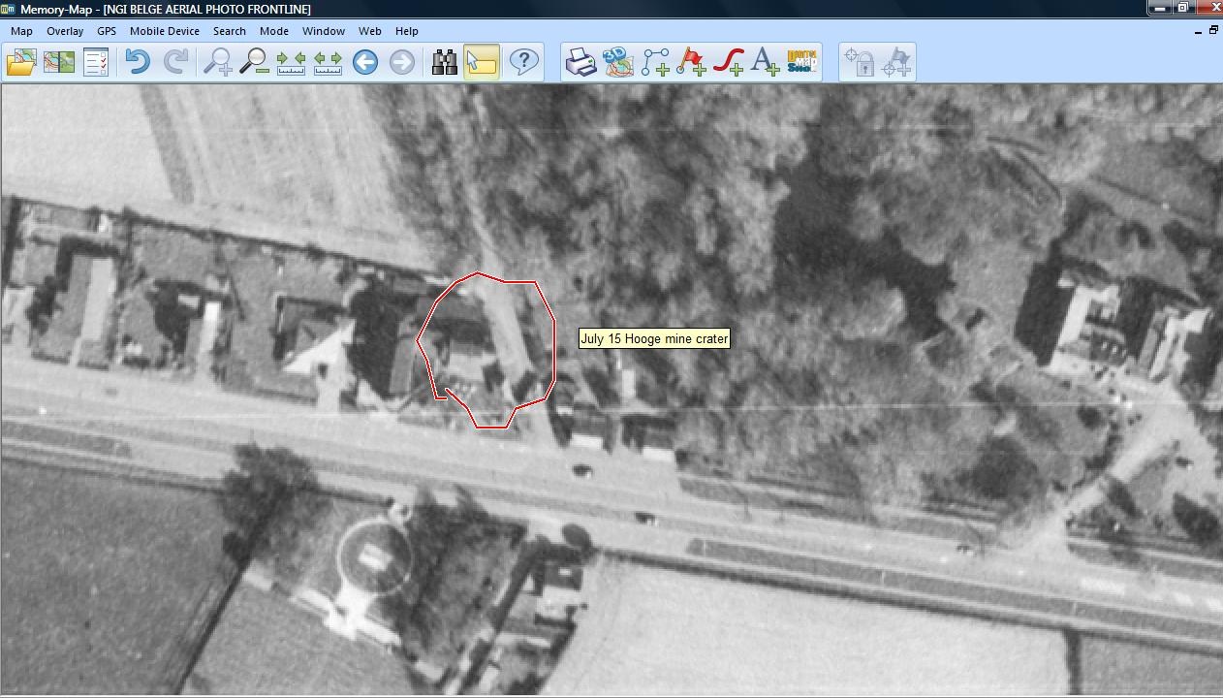The image size is (1223, 698).
Task: Open the Mobile Device menu
Action: pyautogui.click(x=165, y=31)
